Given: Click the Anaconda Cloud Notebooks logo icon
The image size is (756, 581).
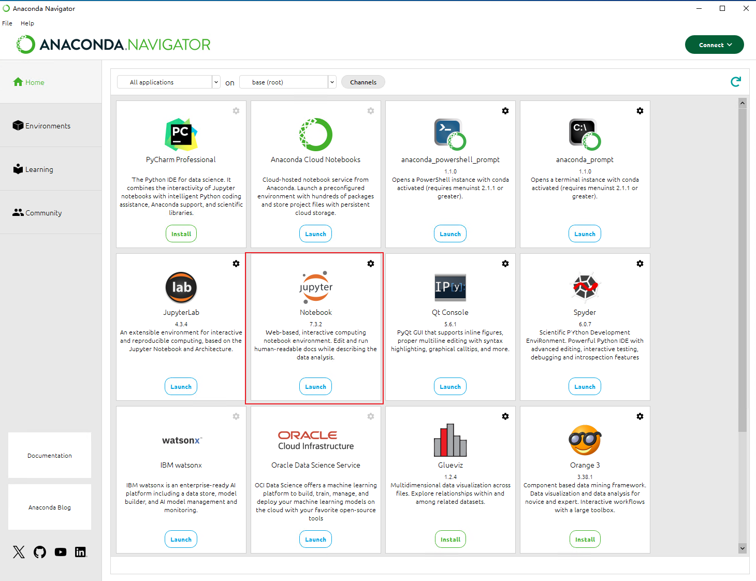Looking at the screenshot, I should tap(316, 134).
